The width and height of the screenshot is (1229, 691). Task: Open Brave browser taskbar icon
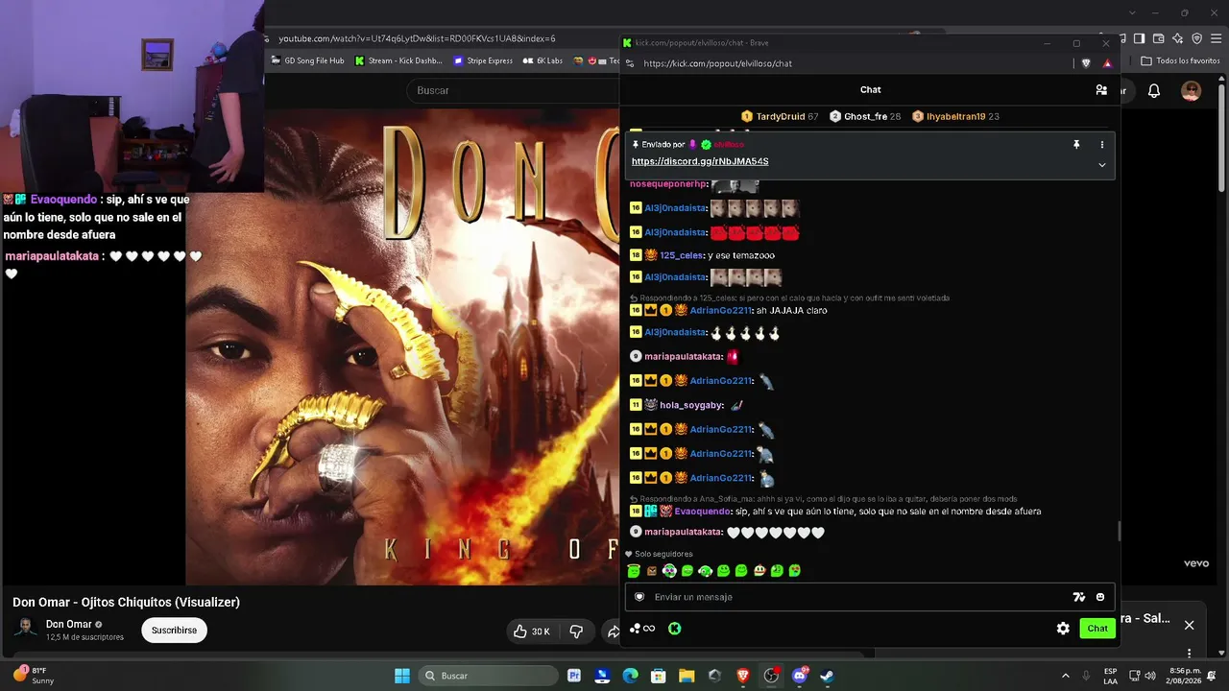pos(743,676)
